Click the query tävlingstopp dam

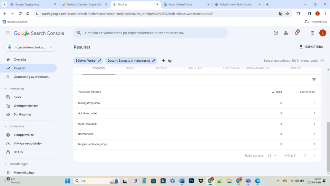click(89, 103)
